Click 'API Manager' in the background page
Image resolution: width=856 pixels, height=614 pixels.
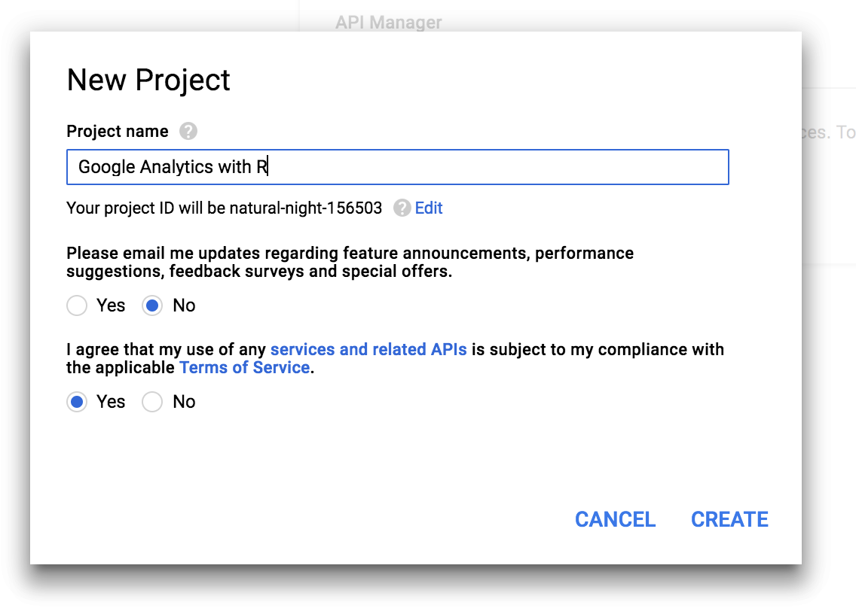pyautogui.click(x=389, y=23)
